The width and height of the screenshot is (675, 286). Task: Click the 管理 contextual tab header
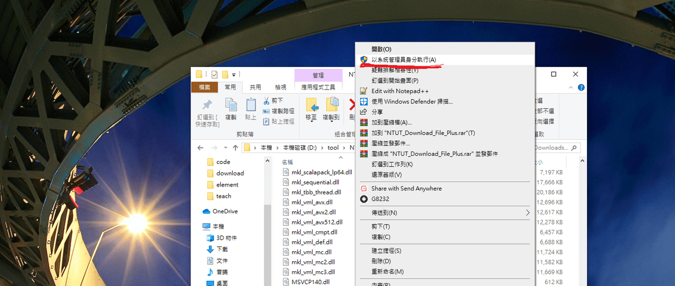[318, 75]
